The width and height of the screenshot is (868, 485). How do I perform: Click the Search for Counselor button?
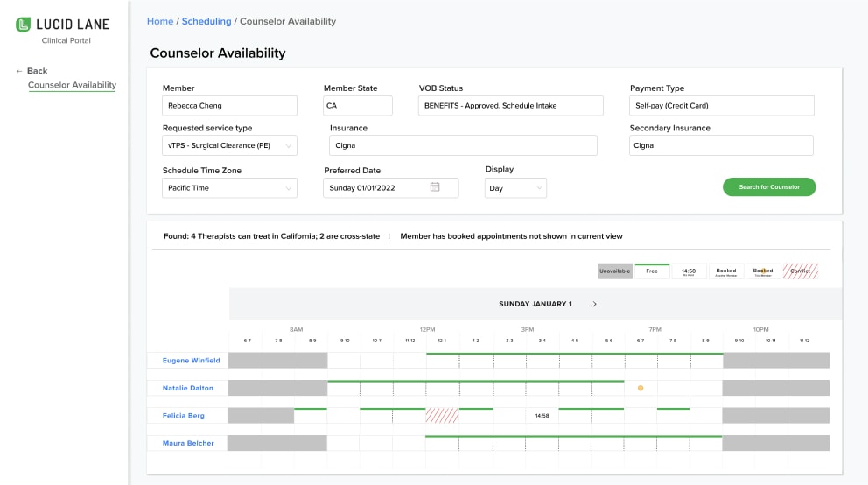(x=768, y=187)
